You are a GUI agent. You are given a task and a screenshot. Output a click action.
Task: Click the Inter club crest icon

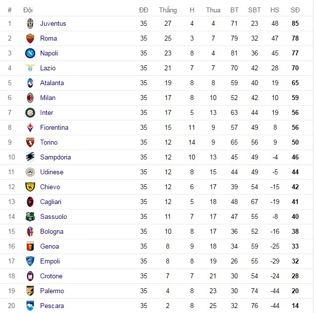click(30, 112)
